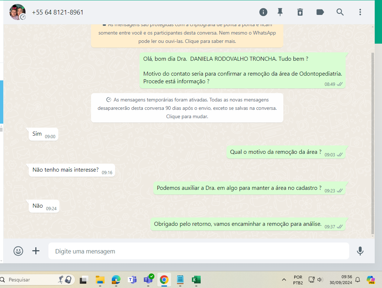The height and width of the screenshot is (288, 382).
Task: Click the Windows taskbar 'Pesquisar' search box
Action: click(x=36, y=280)
